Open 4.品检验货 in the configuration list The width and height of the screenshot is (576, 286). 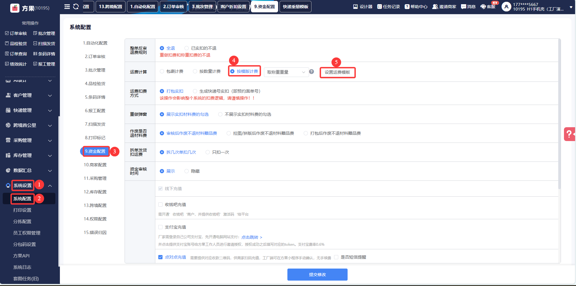coord(95,84)
